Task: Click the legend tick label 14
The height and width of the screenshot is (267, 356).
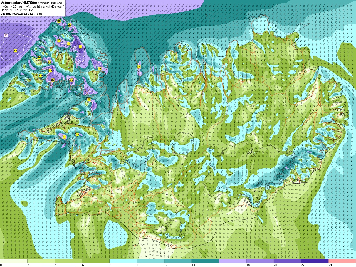Action: [193, 265]
